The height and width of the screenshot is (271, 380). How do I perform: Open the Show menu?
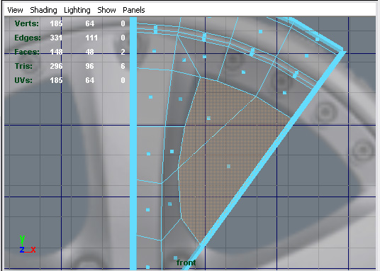point(106,10)
